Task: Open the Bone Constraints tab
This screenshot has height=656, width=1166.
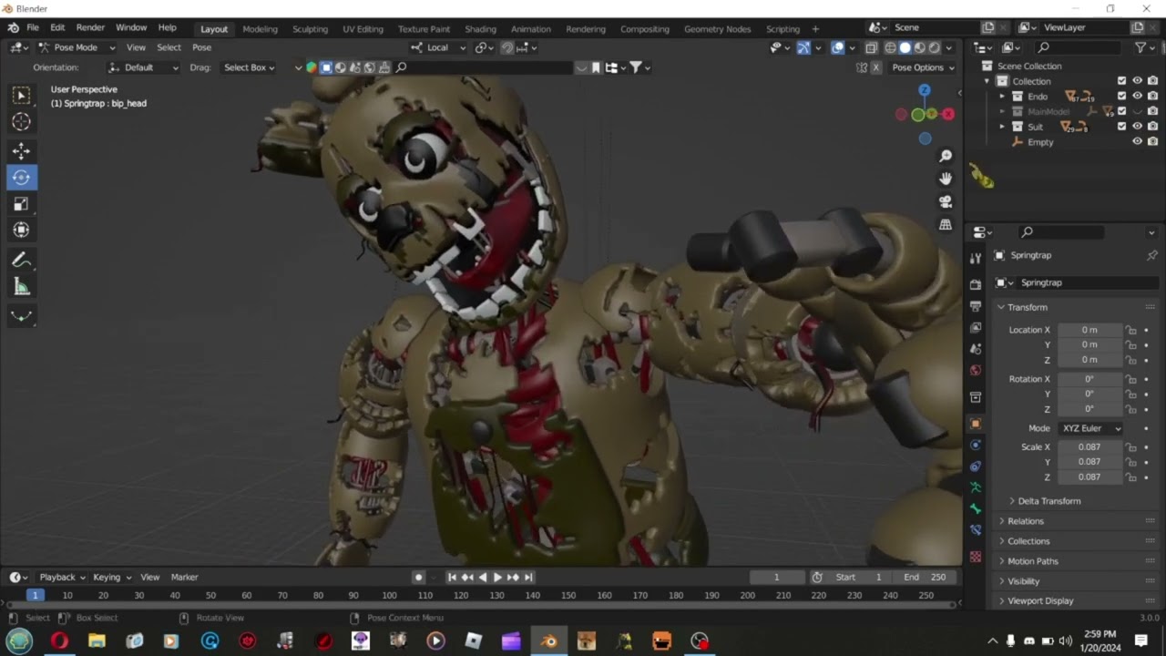Action: pyautogui.click(x=976, y=530)
